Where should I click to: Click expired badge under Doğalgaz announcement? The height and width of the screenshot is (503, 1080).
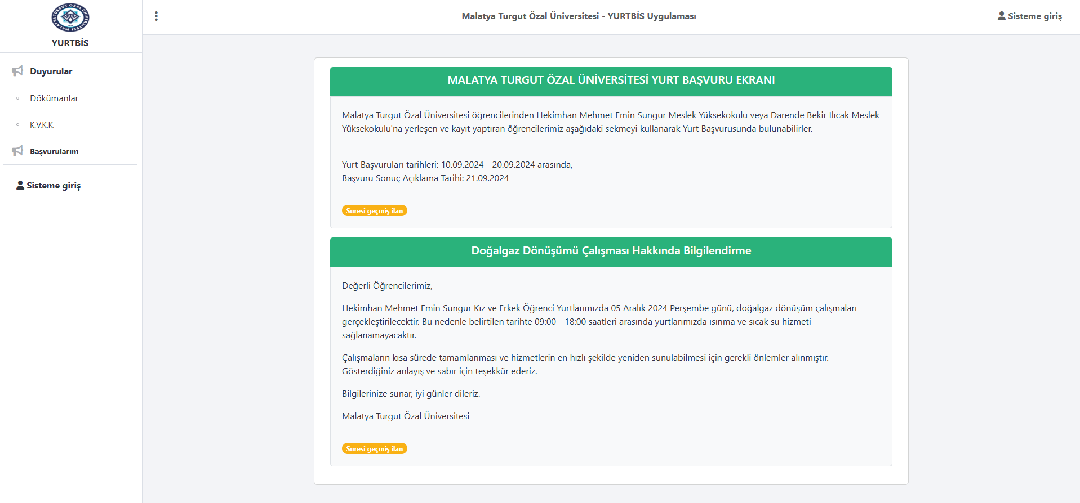coord(375,448)
